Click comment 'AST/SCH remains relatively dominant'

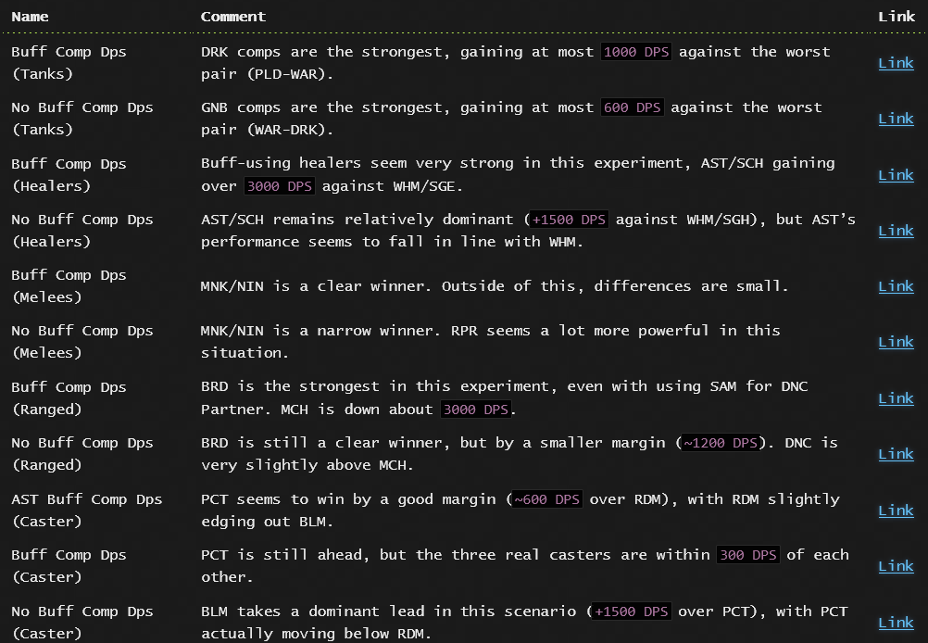(528, 231)
